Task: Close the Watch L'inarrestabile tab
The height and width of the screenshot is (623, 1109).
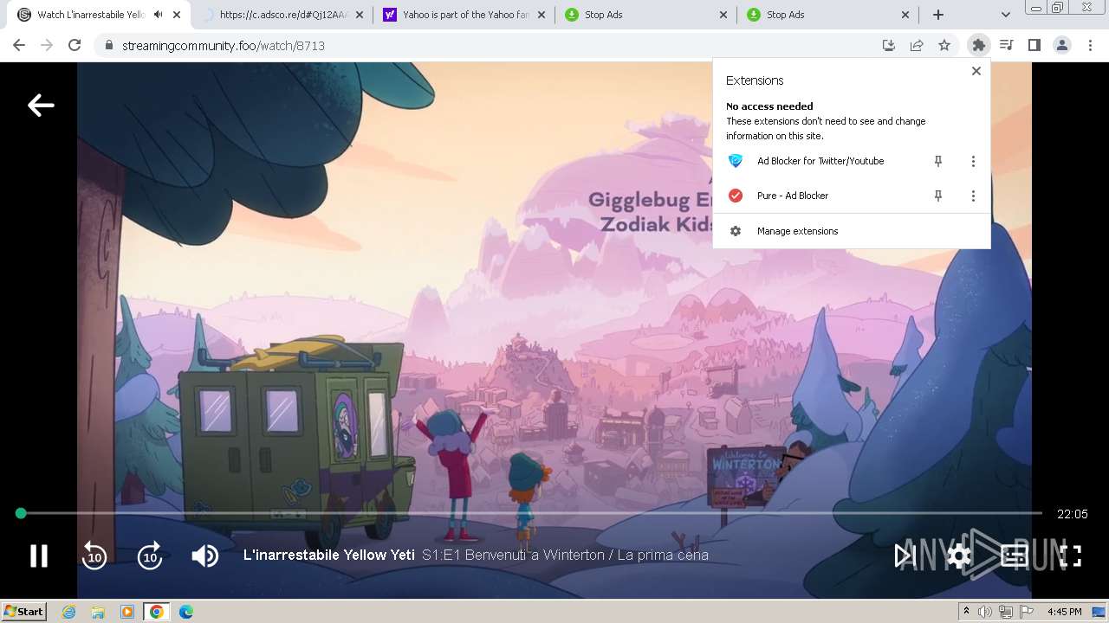Action: point(177,15)
